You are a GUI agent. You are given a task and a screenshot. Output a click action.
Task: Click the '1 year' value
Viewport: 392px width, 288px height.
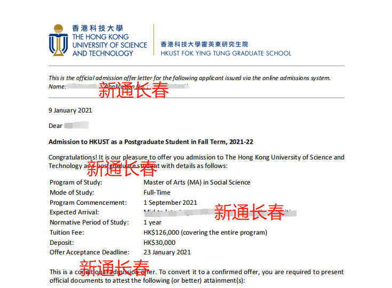(x=153, y=222)
